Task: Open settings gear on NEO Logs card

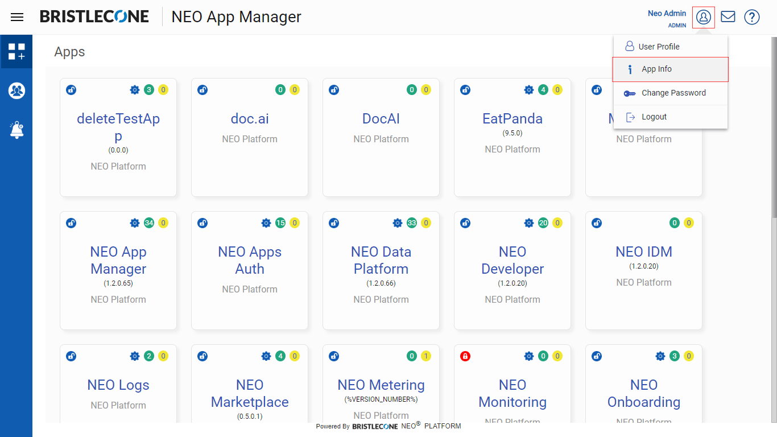Action: coord(135,356)
